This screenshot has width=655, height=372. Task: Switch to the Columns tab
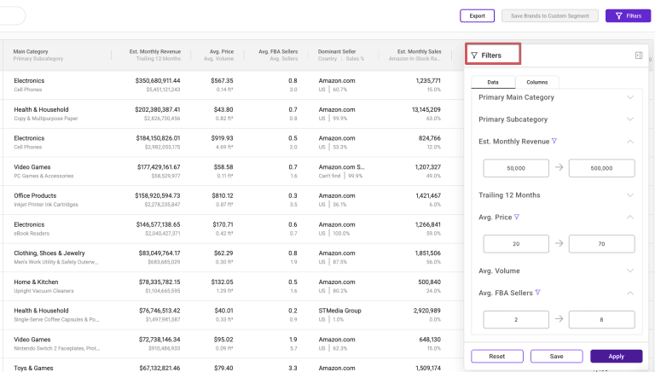click(x=537, y=82)
